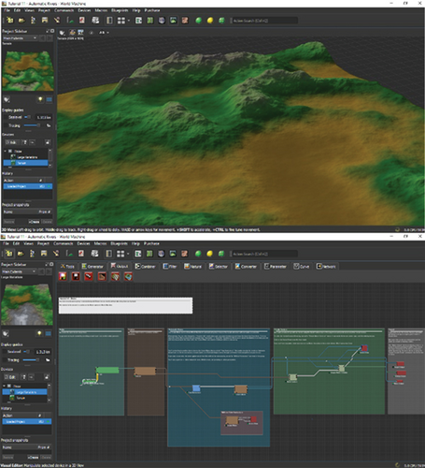Click layout grid icon in top toolbar

pyautogui.click(x=120, y=21)
